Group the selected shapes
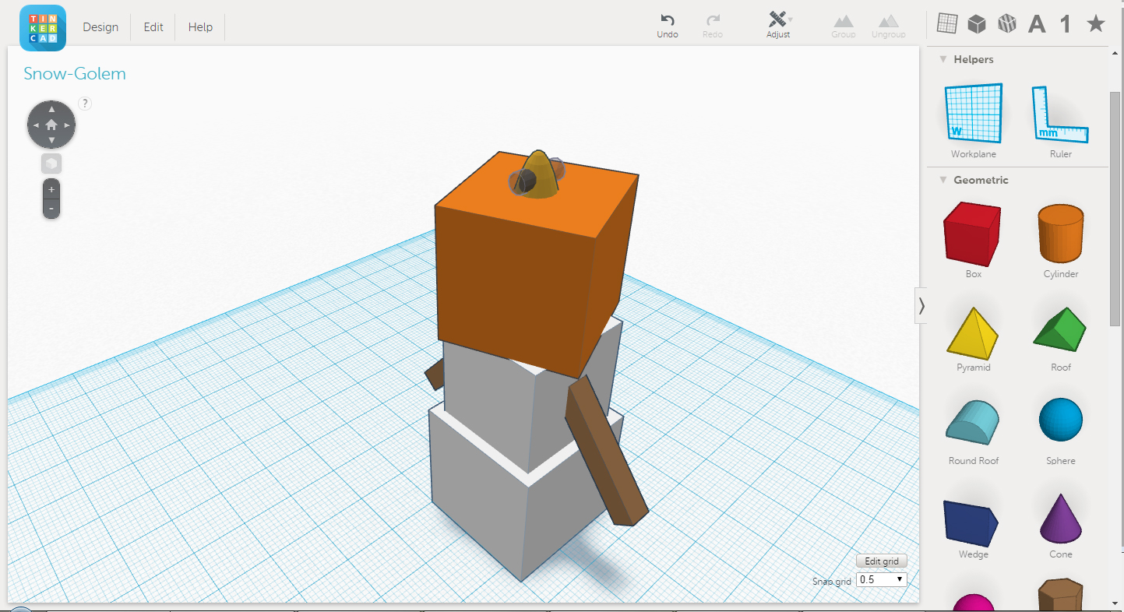 (844, 26)
